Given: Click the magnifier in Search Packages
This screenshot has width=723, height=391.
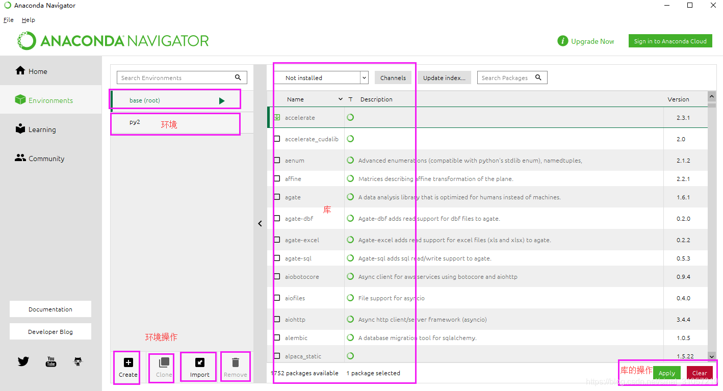Looking at the screenshot, I should pyautogui.click(x=538, y=77).
